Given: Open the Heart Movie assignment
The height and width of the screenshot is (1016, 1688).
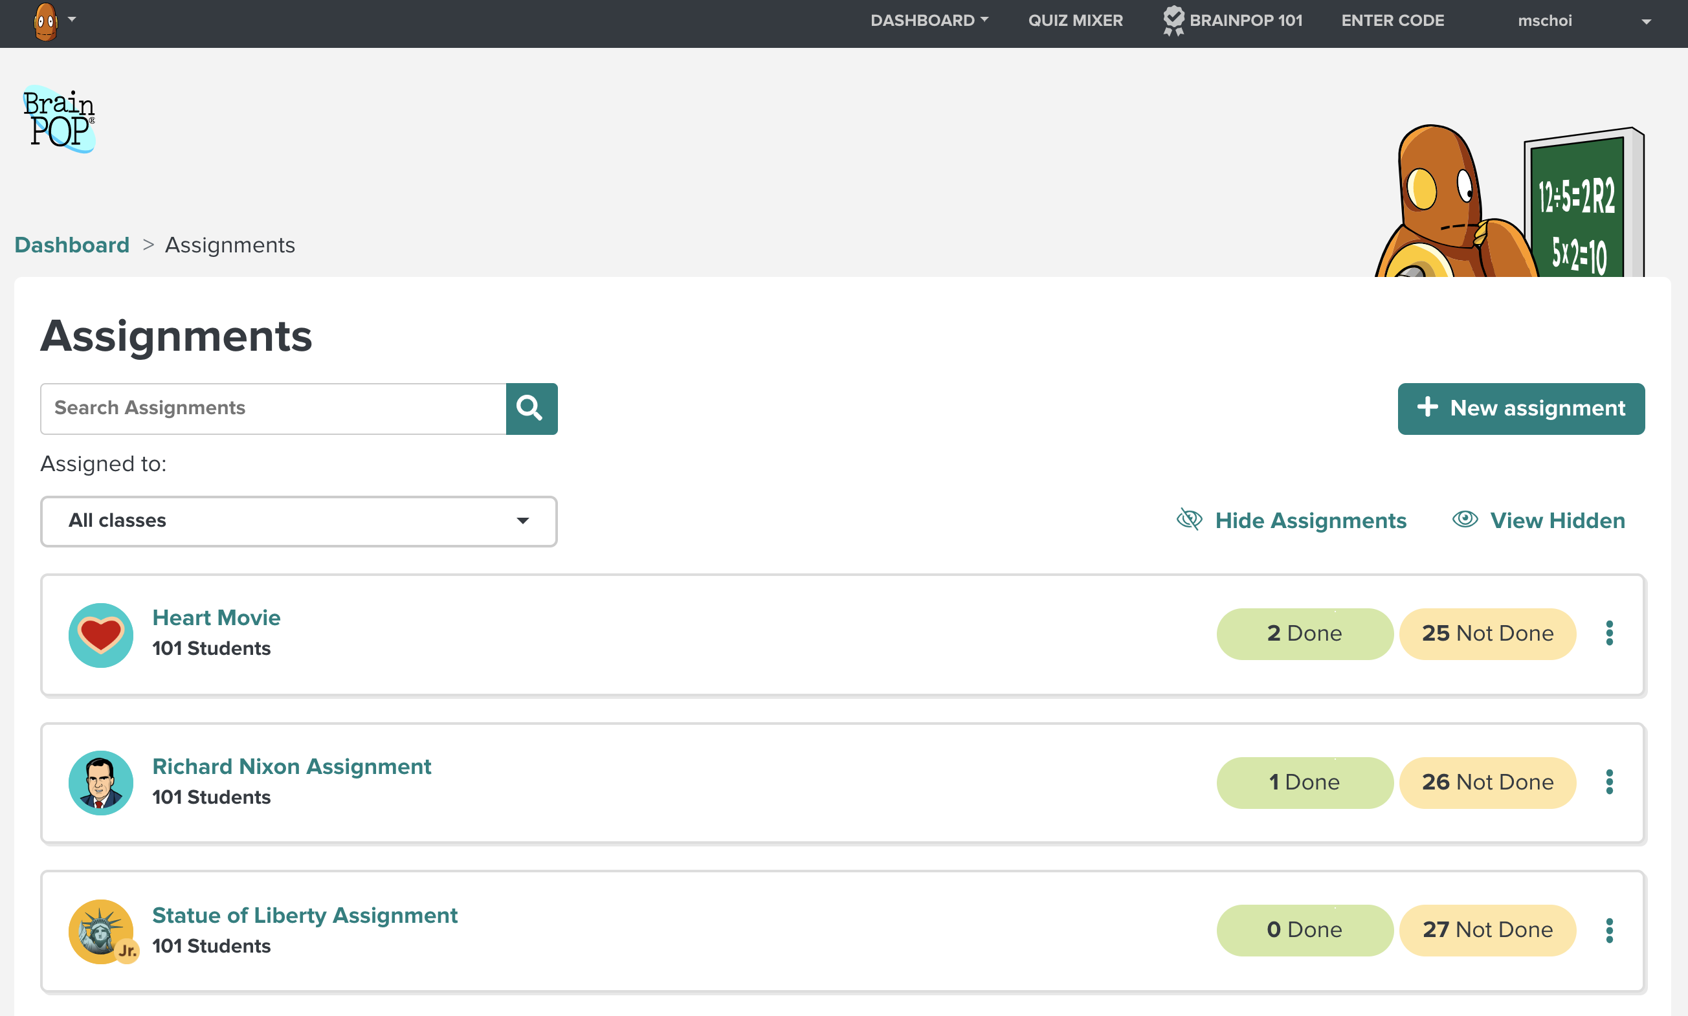Looking at the screenshot, I should point(216,617).
